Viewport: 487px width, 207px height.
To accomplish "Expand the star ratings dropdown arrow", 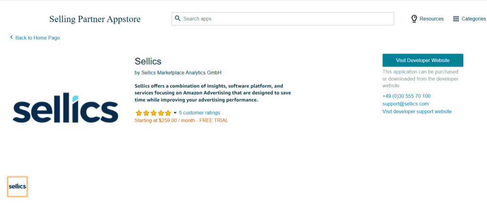I will tap(175, 113).
